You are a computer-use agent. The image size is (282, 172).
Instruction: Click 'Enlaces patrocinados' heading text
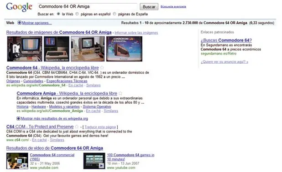pos(217,32)
